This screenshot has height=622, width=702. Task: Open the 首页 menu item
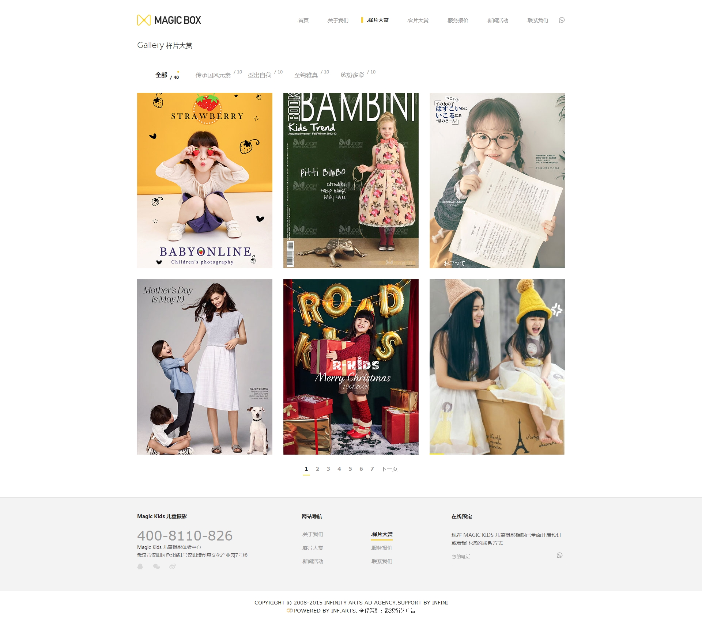coord(303,20)
